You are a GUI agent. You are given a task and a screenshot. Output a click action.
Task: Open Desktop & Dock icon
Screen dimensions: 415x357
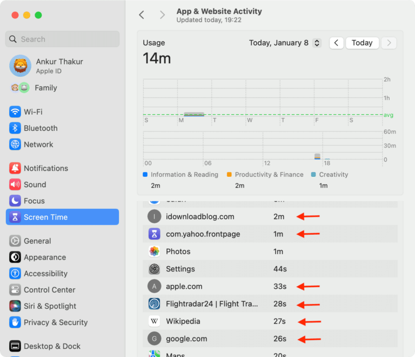[x=15, y=346]
